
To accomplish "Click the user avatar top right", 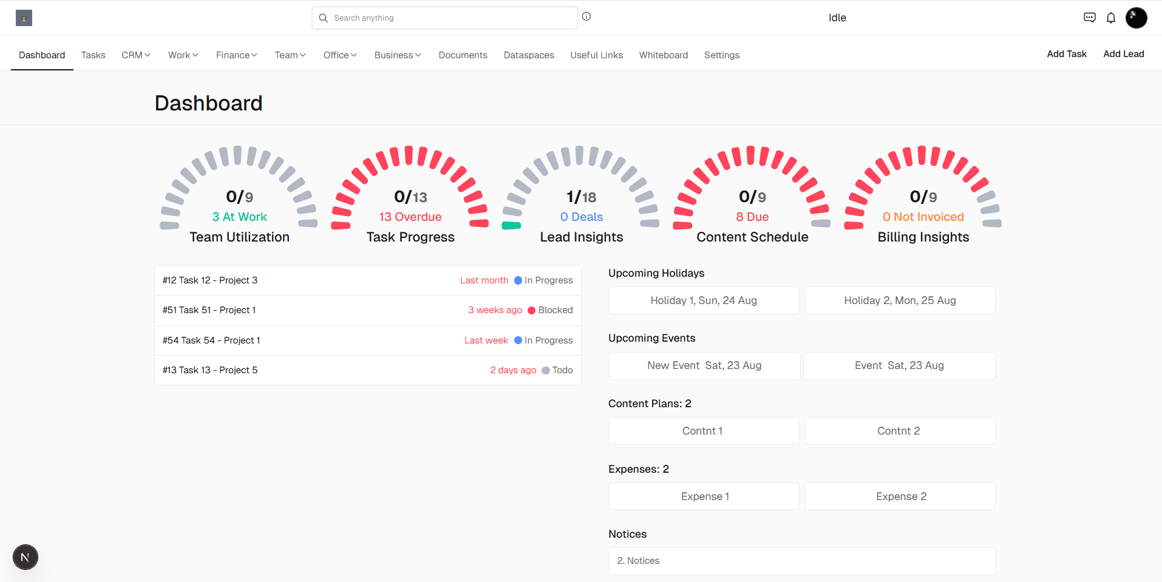I will point(1136,18).
